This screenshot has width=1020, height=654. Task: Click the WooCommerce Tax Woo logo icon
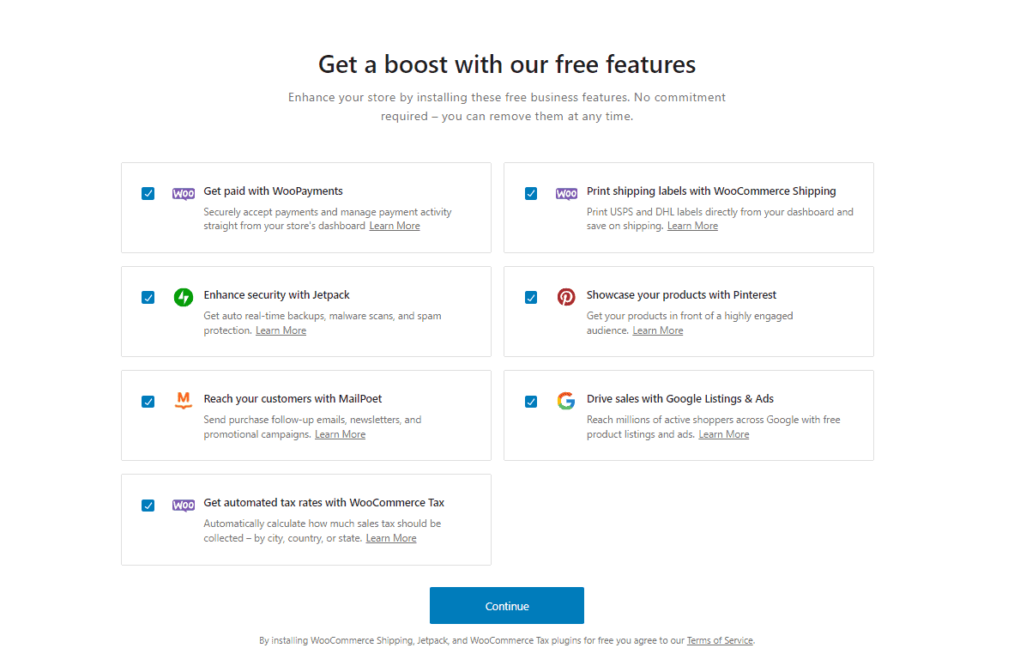pos(184,506)
